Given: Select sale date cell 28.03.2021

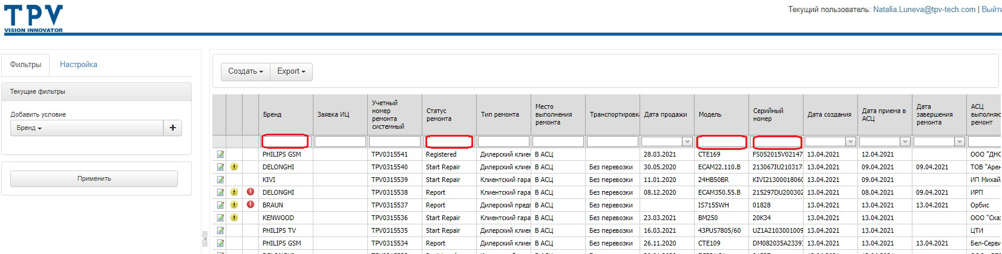Looking at the screenshot, I should (667, 154).
